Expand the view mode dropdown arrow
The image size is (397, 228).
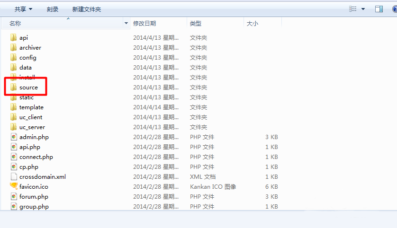(x=363, y=9)
